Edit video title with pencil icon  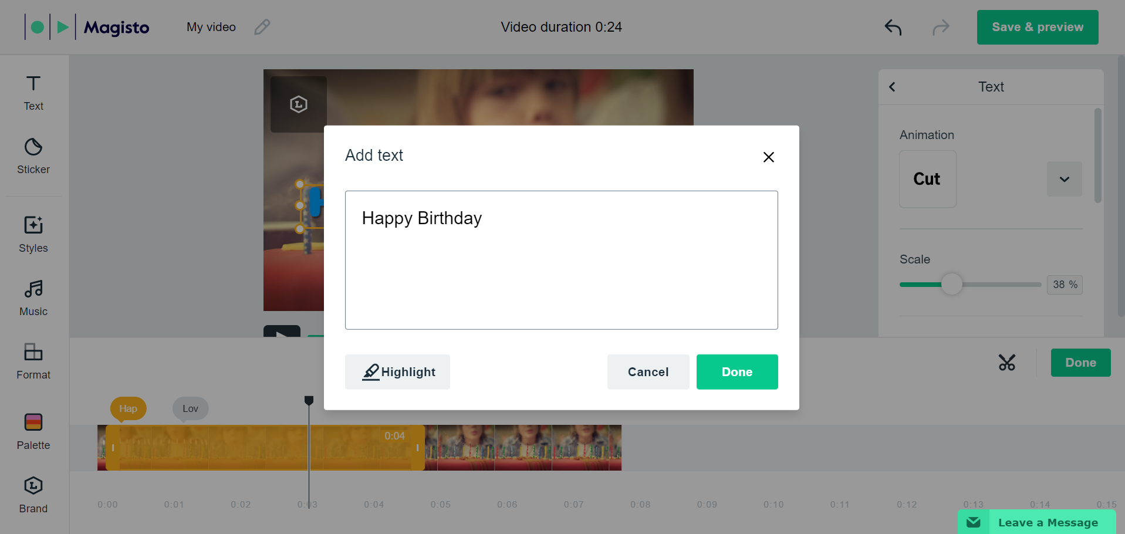pyautogui.click(x=262, y=27)
